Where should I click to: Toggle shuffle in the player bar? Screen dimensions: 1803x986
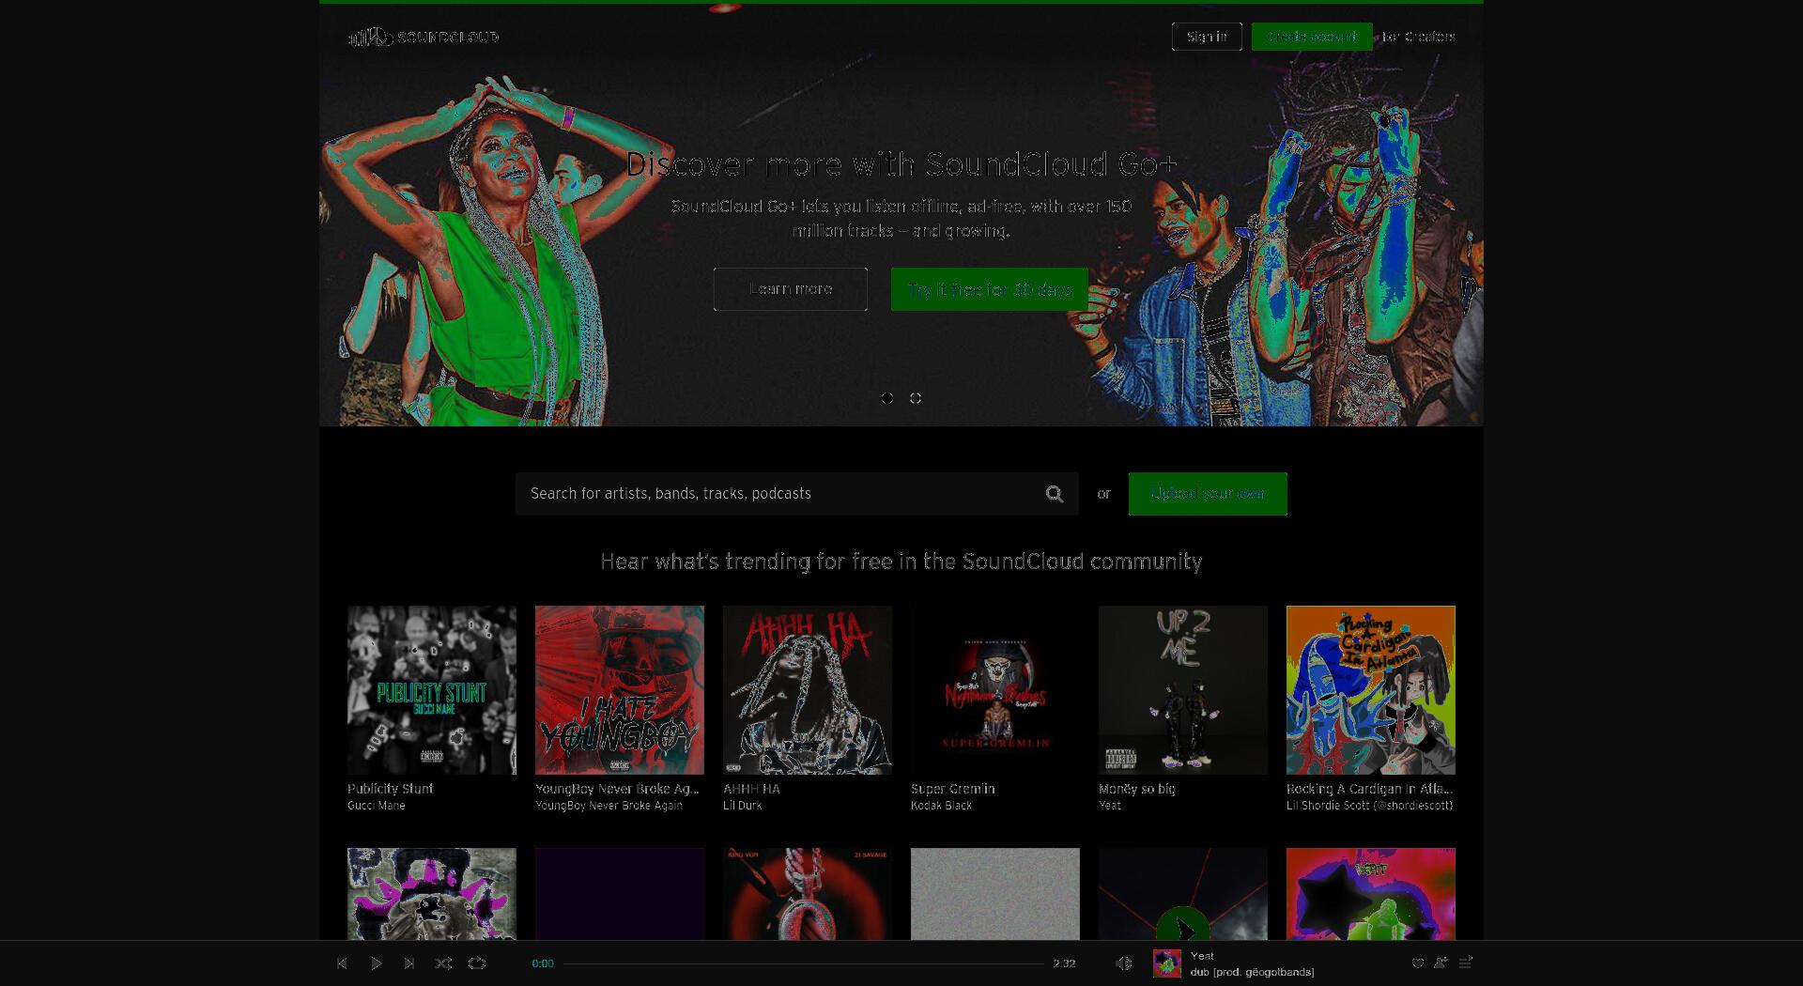tap(443, 963)
